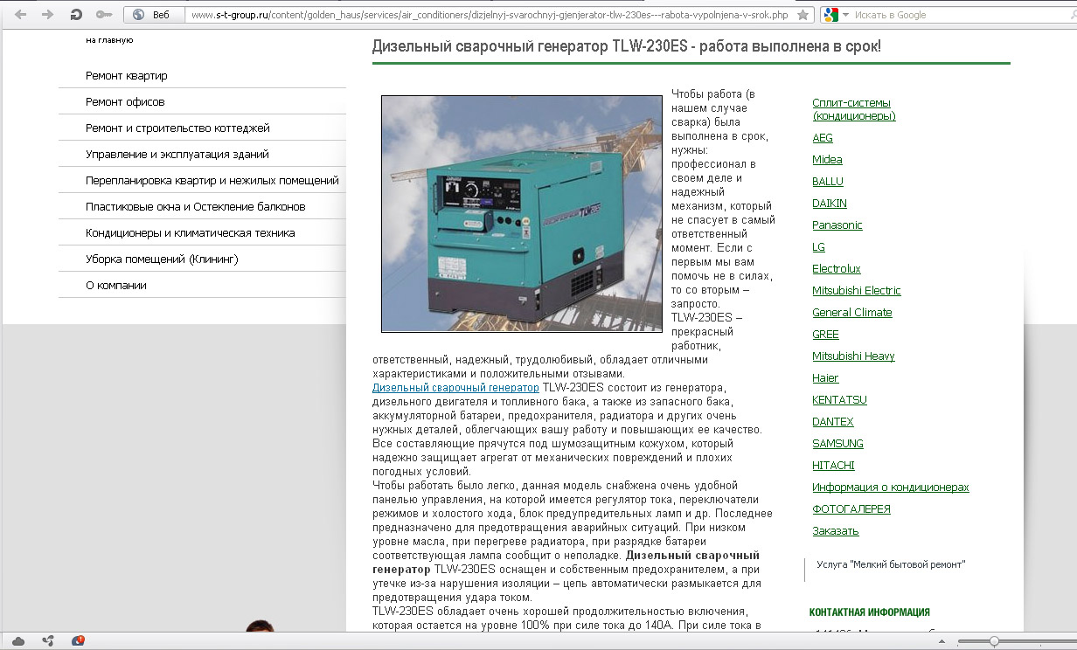Open the LG brand link
Screen dimensions: 1077x650
[x=818, y=247]
